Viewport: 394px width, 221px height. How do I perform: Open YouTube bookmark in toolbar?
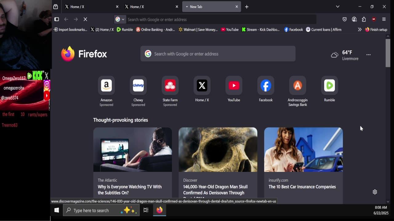click(230, 30)
